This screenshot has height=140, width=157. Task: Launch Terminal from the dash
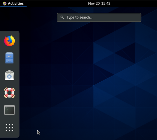coord(9,110)
